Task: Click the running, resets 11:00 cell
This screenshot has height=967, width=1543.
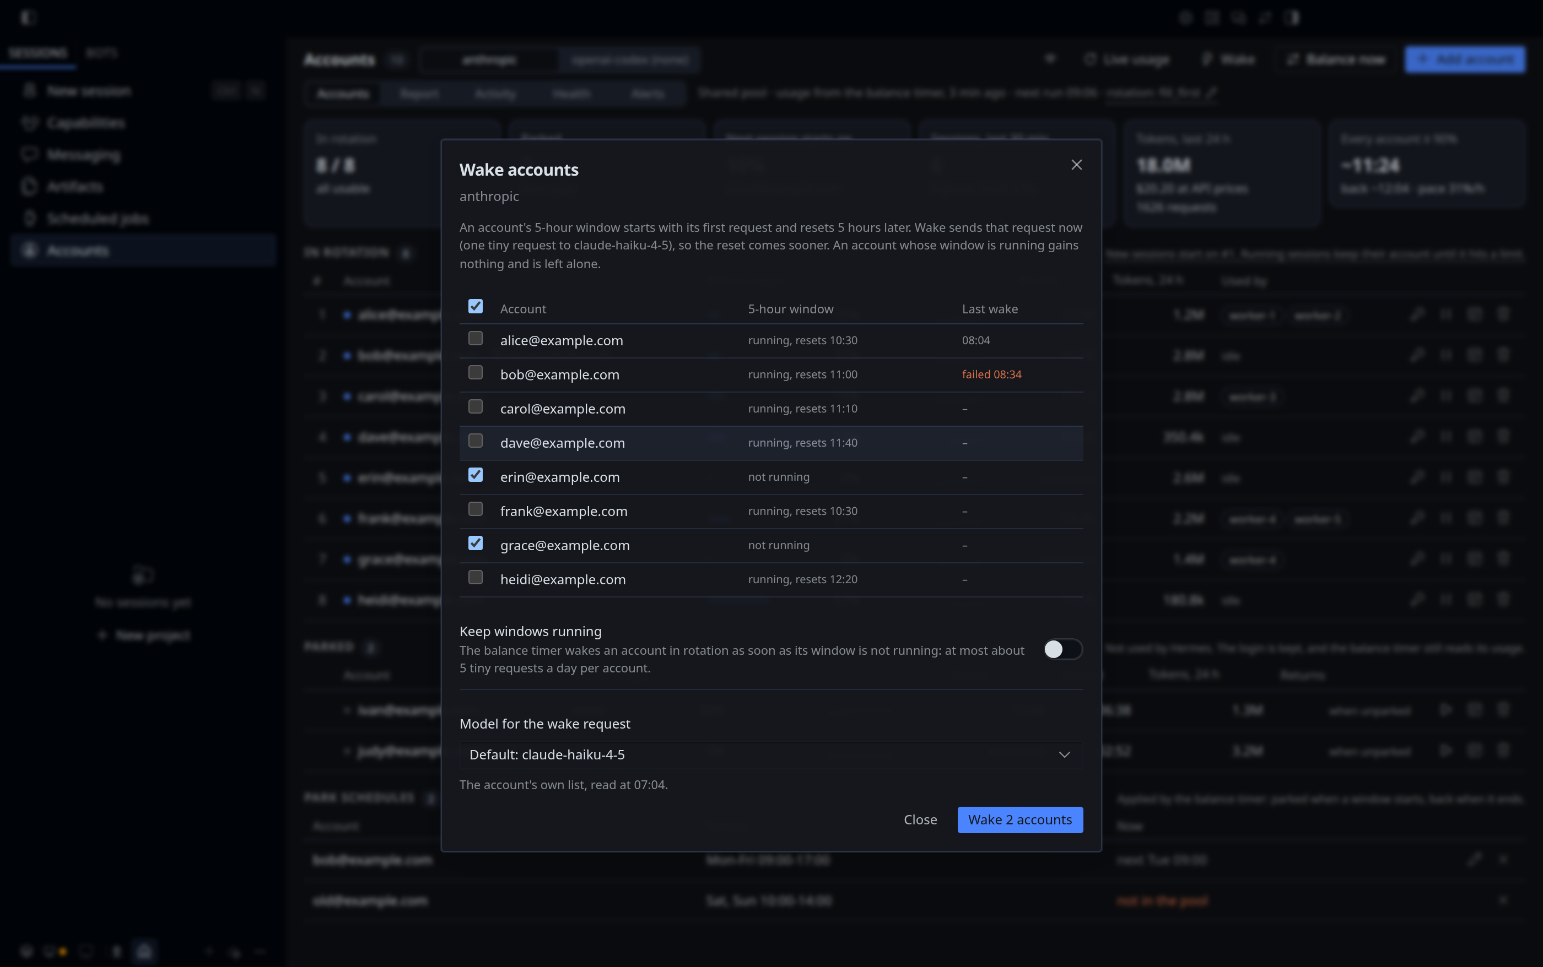Action: click(802, 374)
